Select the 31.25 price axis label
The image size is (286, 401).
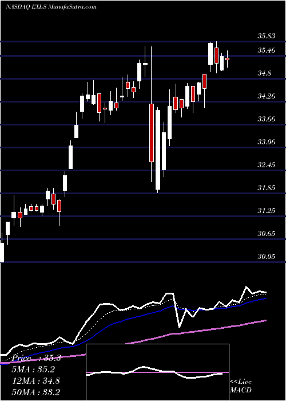point(267,211)
